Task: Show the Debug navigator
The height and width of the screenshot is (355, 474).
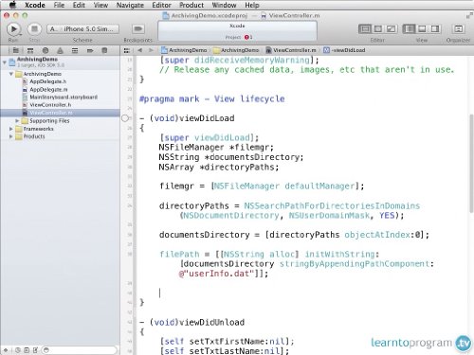Action: (75, 50)
